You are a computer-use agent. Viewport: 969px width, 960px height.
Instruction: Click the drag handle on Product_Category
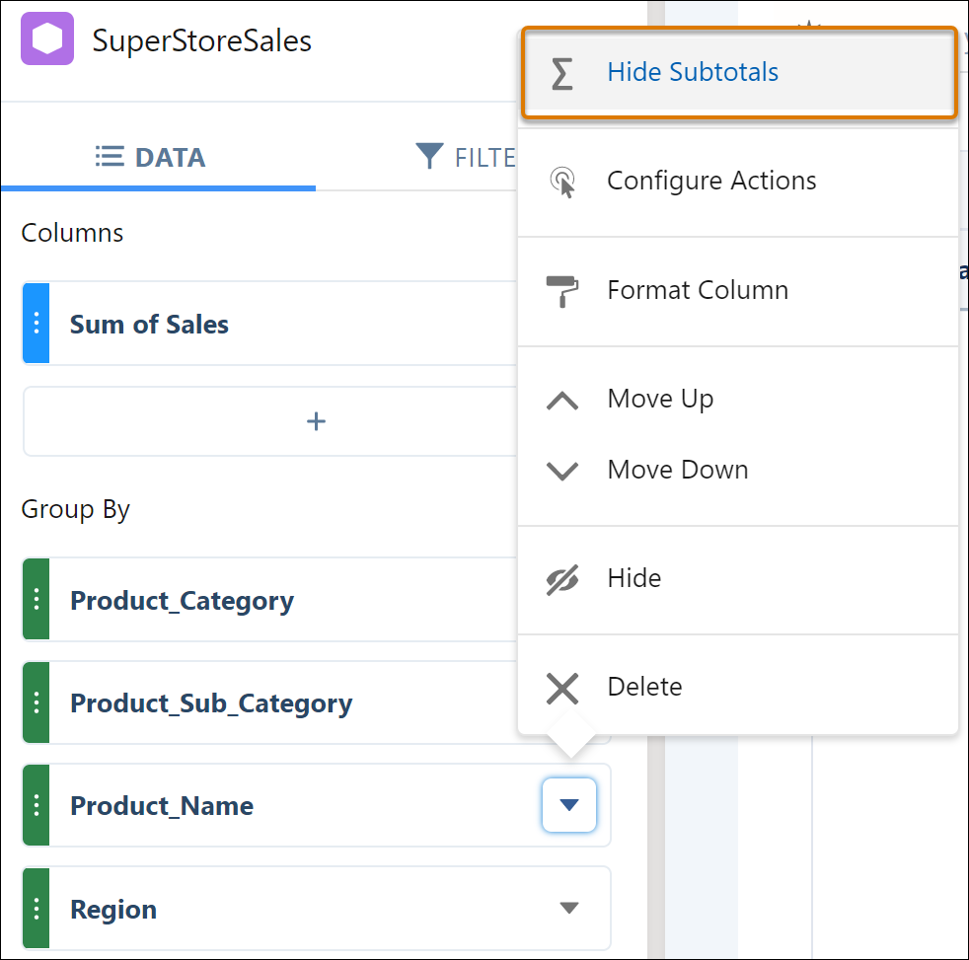(x=36, y=600)
